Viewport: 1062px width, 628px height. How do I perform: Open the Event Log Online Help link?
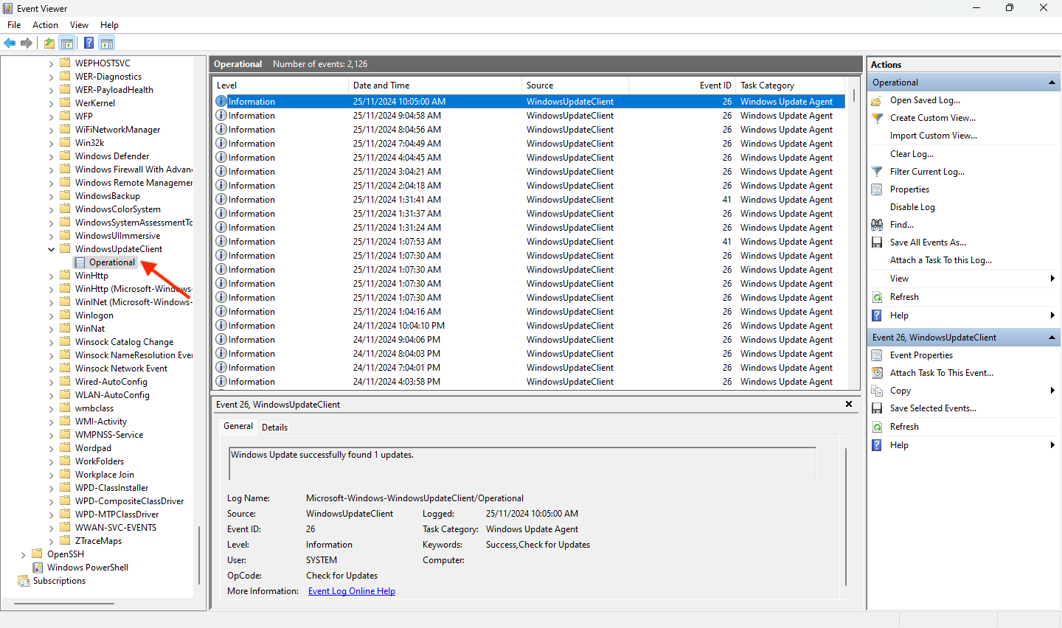(352, 590)
